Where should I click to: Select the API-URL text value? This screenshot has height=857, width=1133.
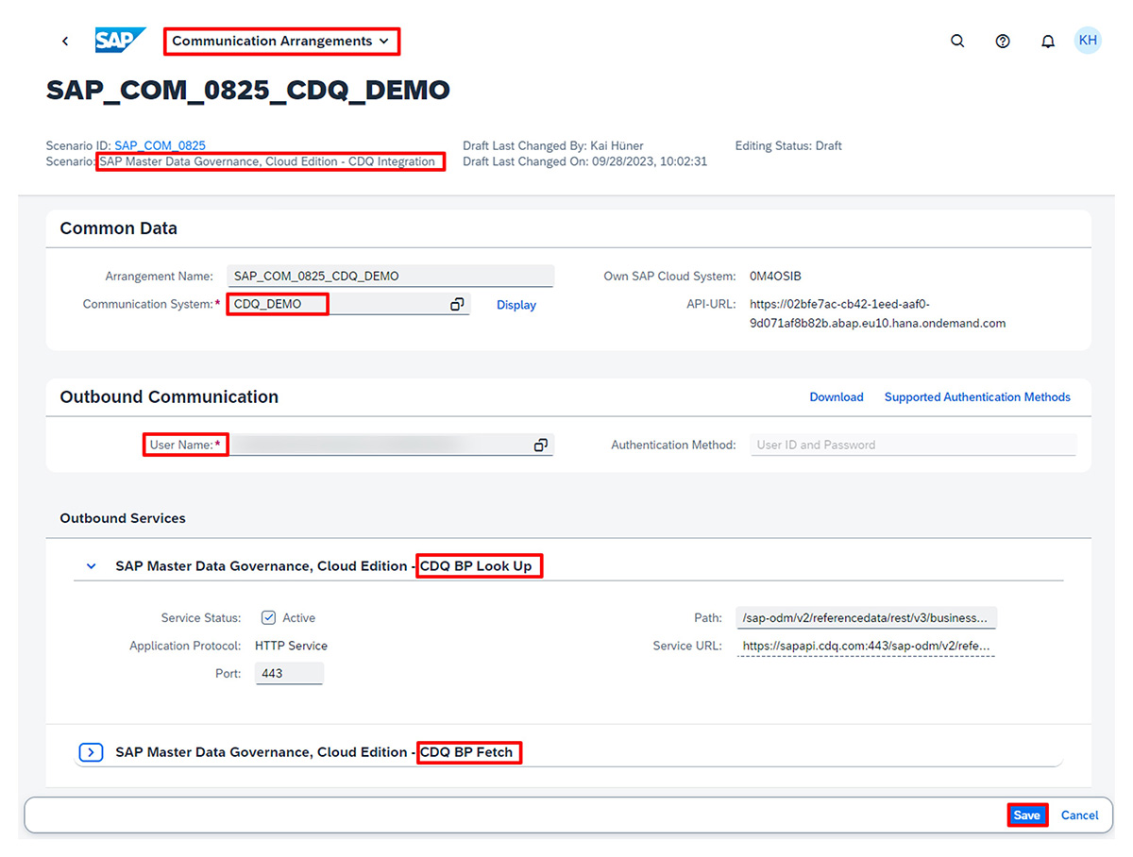click(877, 313)
